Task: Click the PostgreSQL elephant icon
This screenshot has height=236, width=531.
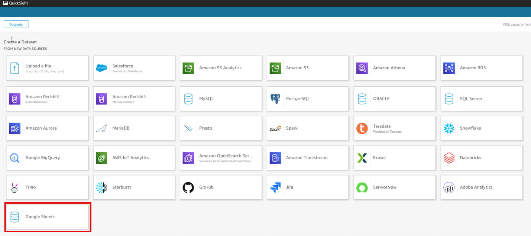Action: [275, 99]
